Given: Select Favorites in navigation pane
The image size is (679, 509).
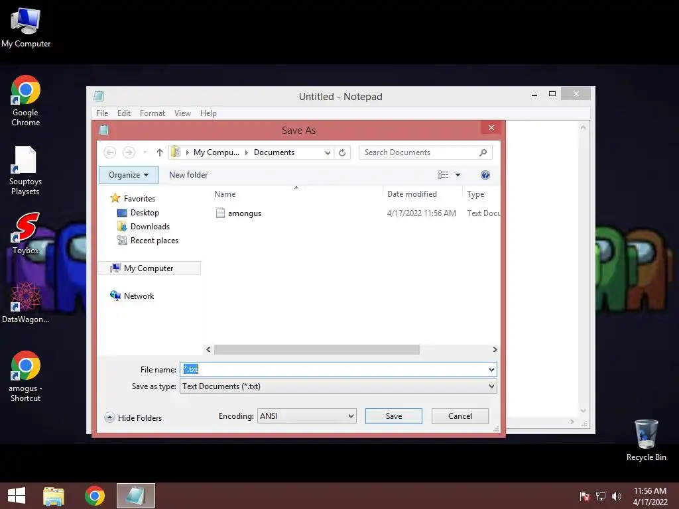Looking at the screenshot, I should (x=139, y=199).
